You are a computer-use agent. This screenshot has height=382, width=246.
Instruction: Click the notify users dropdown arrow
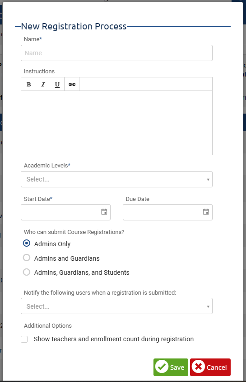pos(208,306)
